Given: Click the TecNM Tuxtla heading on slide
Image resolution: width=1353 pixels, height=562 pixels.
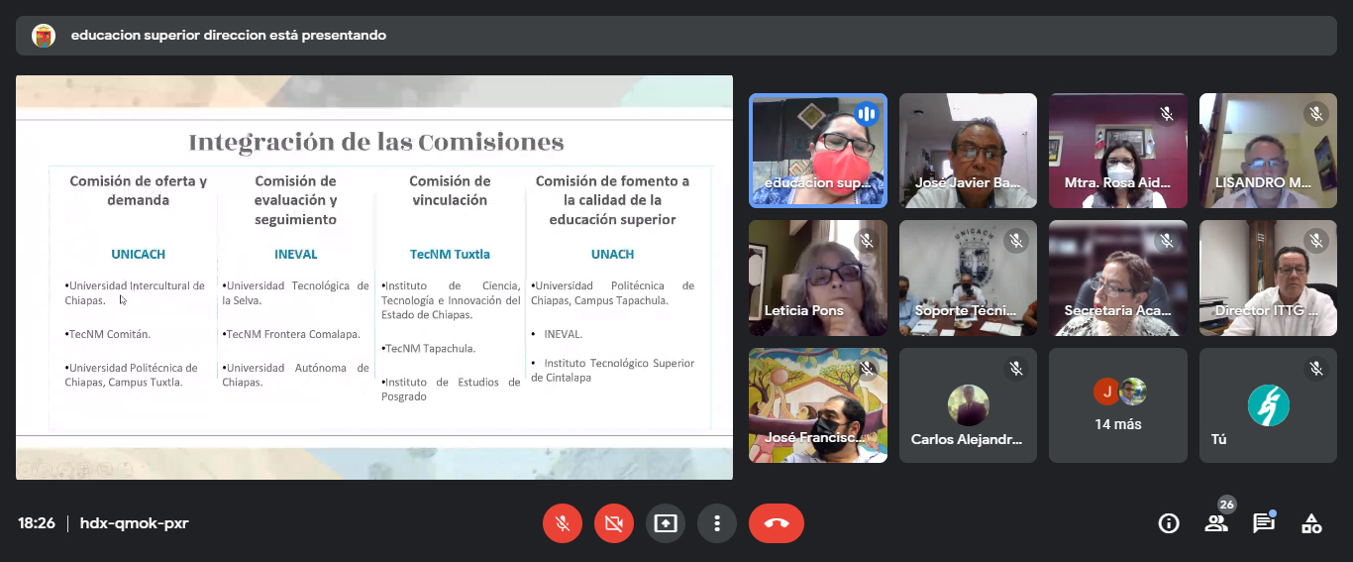Looking at the screenshot, I should tap(450, 254).
